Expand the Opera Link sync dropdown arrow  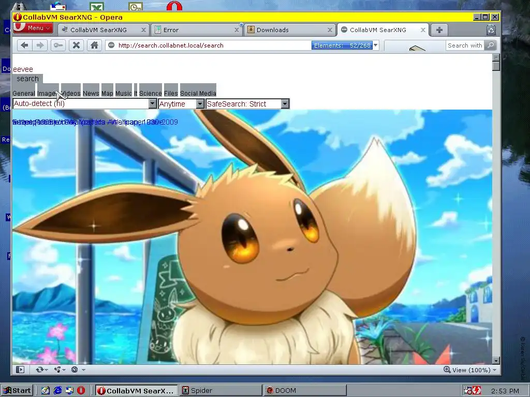click(46, 370)
